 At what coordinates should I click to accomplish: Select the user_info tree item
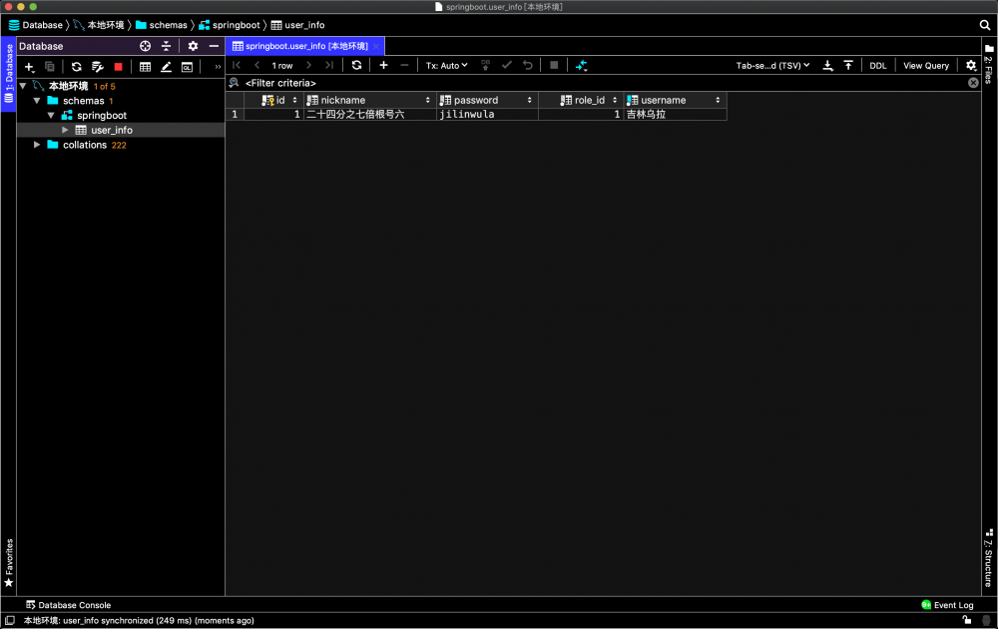[x=112, y=130]
